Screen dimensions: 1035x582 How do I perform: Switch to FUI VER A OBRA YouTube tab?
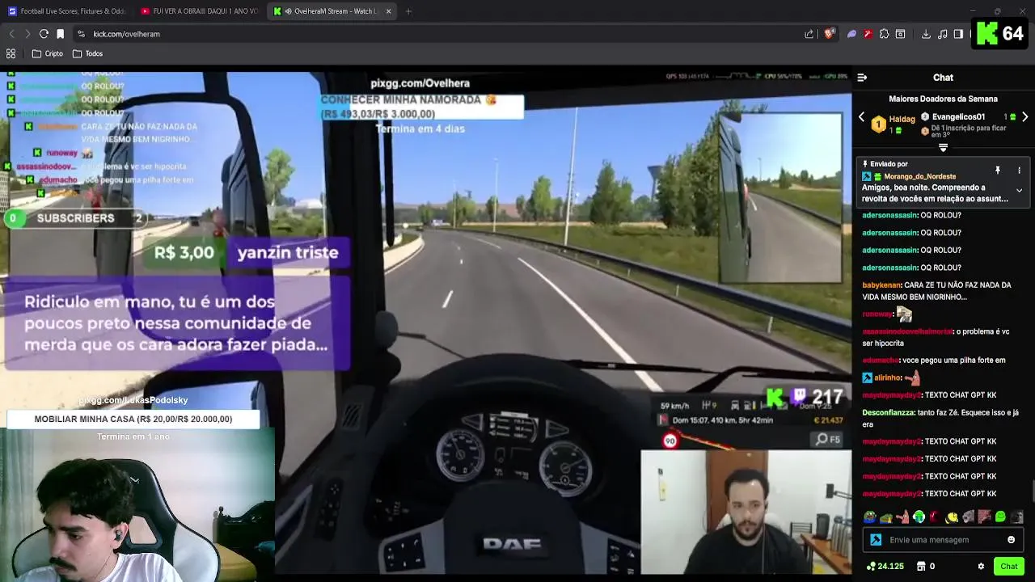coord(198,11)
